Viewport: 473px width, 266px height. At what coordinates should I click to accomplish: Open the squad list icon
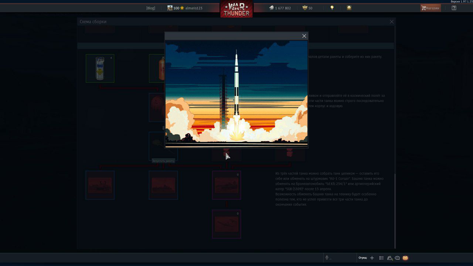tap(381, 258)
